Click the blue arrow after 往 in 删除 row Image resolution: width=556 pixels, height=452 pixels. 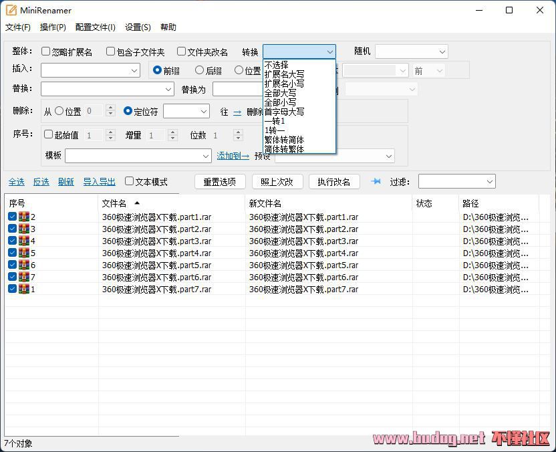[237, 112]
